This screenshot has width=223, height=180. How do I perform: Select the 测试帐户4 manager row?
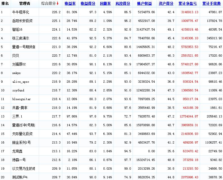point(20,177)
